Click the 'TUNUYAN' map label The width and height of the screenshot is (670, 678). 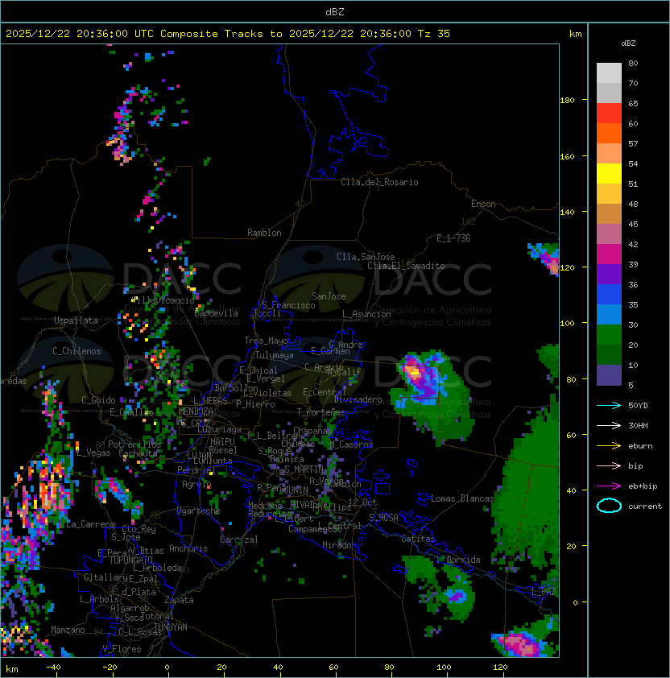171,627
